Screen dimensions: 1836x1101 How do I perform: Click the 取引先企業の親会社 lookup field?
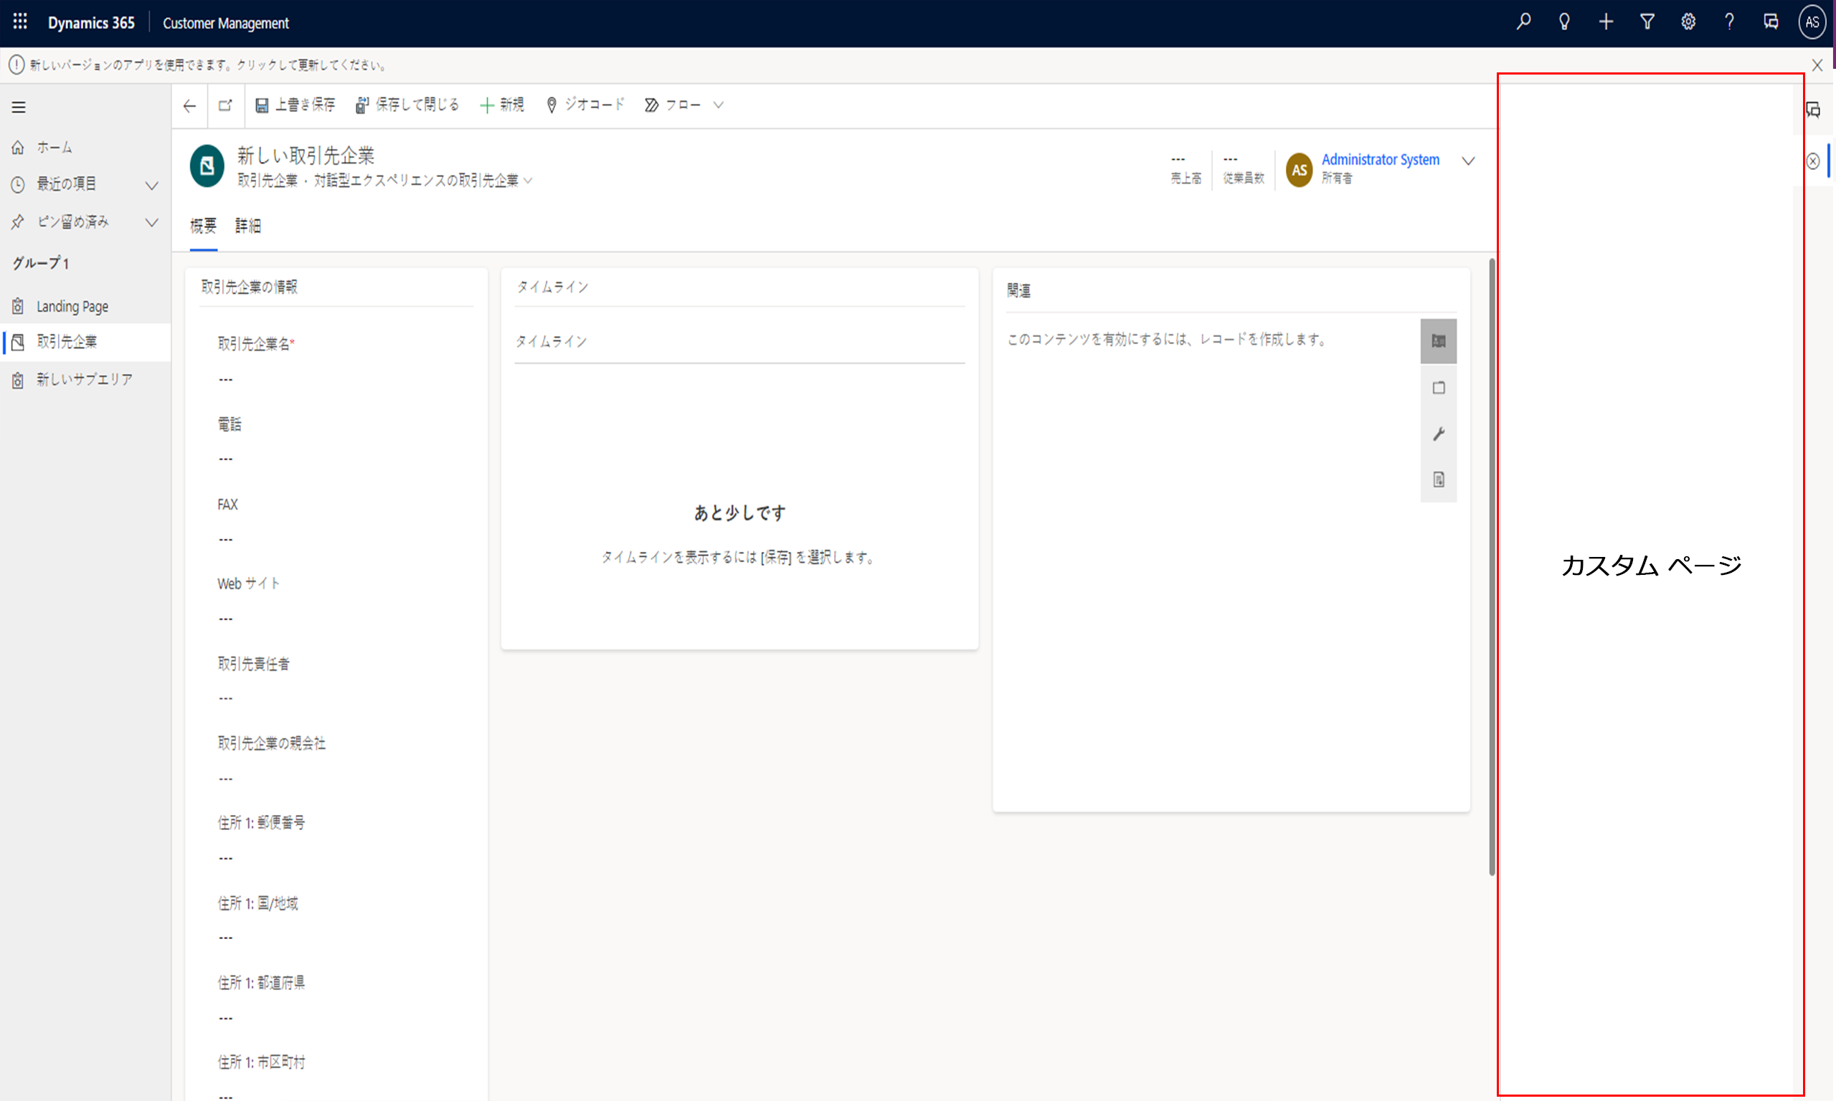click(x=344, y=779)
